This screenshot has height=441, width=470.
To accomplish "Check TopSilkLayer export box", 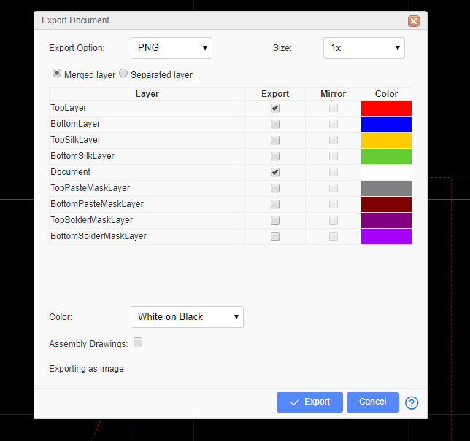I will pos(275,140).
